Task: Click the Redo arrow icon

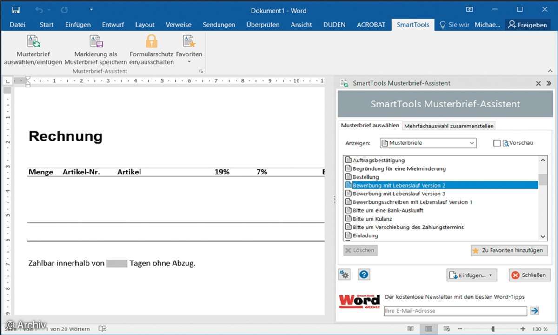Action: [x=64, y=10]
